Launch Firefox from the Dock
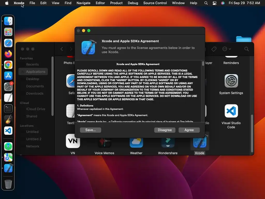The height and width of the screenshot is (199, 265). tap(8, 54)
